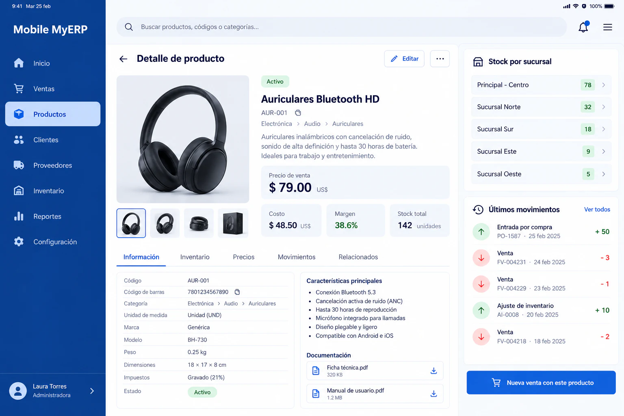Open the Entrada por compra PO-1587 movement
This screenshot has width=624, height=416.
click(x=541, y=232)
